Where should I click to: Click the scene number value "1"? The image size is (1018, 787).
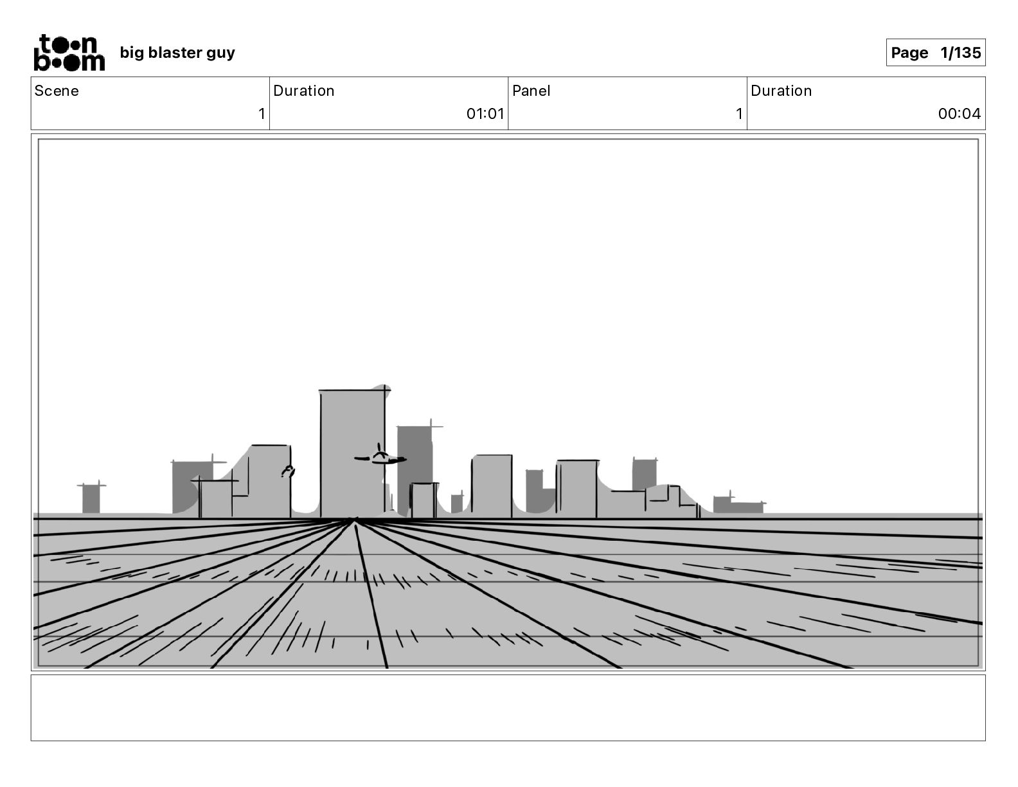262,114
